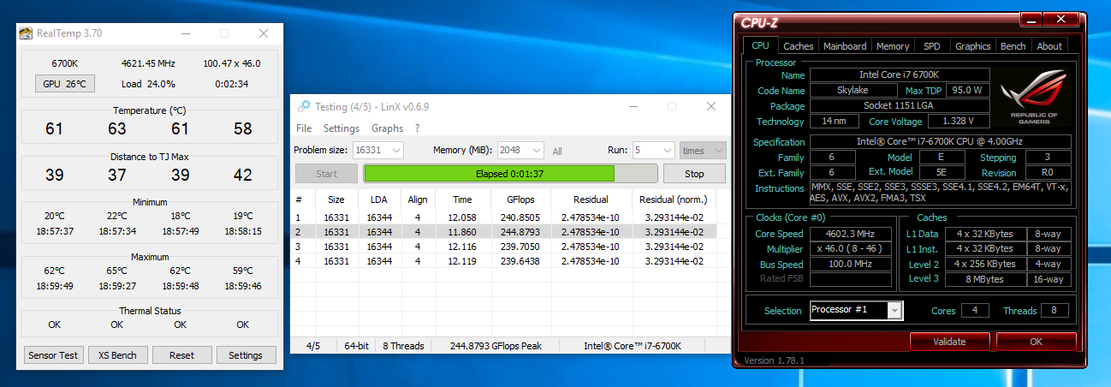
Task: Click the ROG Republic of Gamers logo
Action: (1034, 96)
